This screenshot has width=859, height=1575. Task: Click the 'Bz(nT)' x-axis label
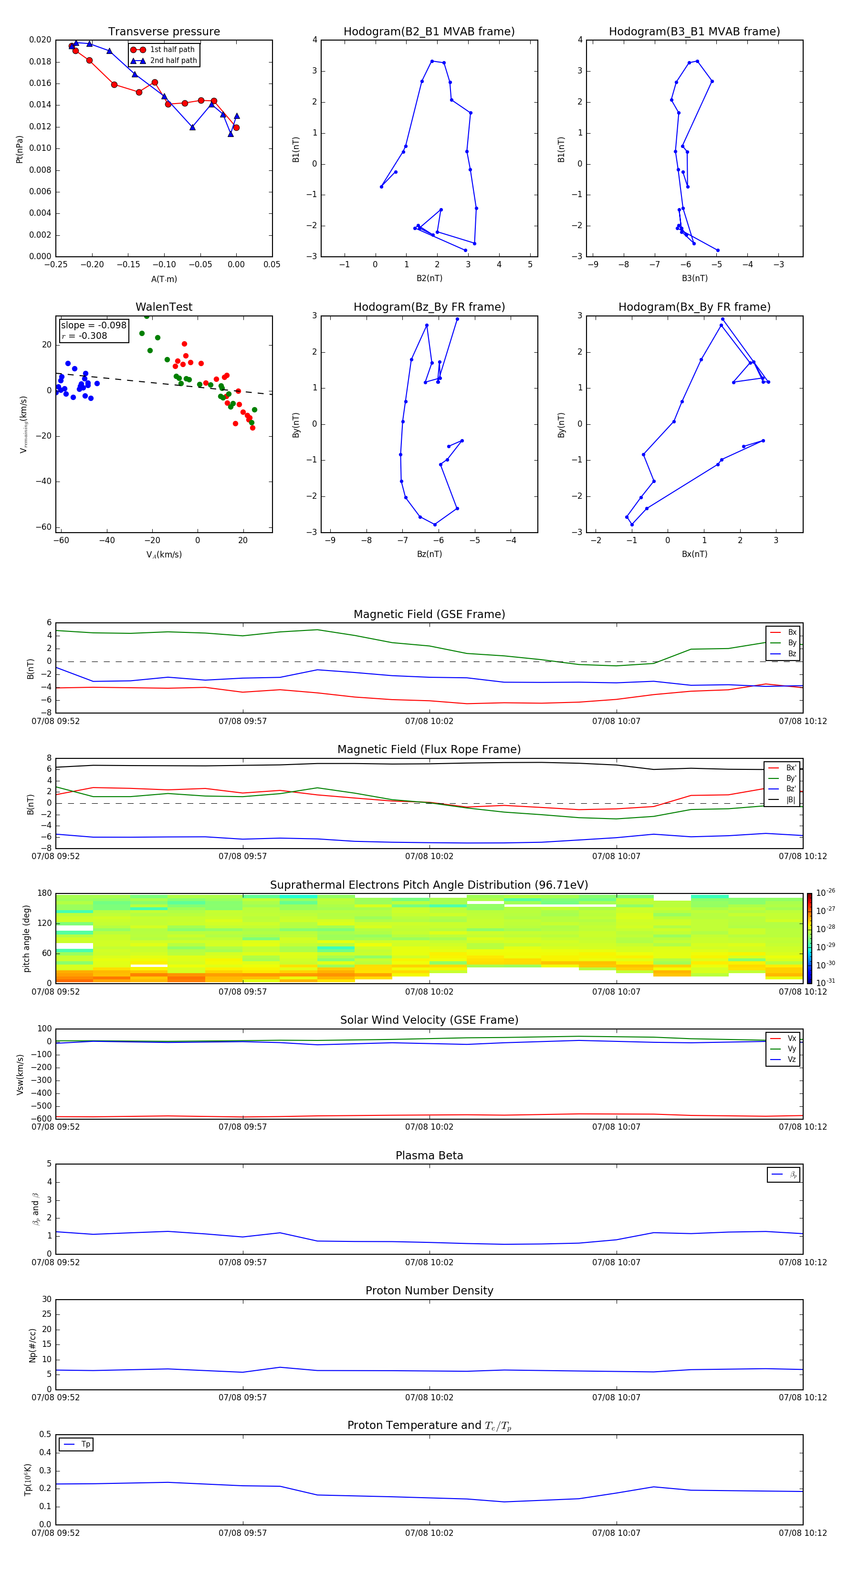[429, 554]
